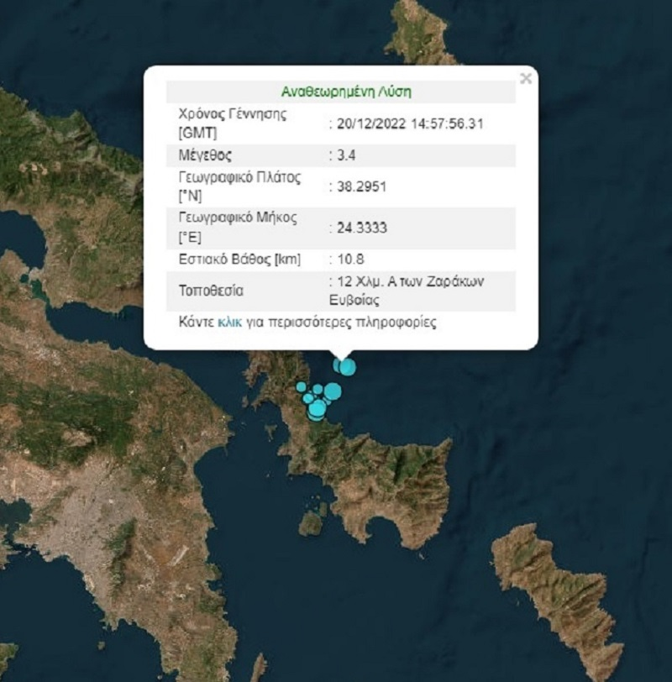Select the small marker southwest of cluster center
The width and height of the screenshot is (672, 682).
click(308, 398)
